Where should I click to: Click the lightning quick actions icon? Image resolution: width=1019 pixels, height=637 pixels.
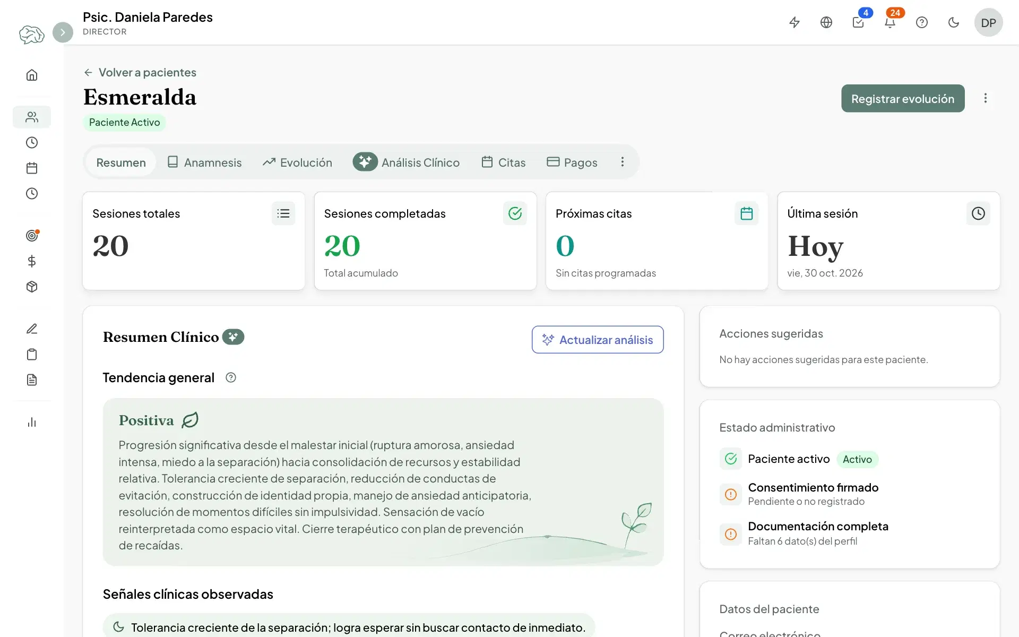tap(795, 22)
